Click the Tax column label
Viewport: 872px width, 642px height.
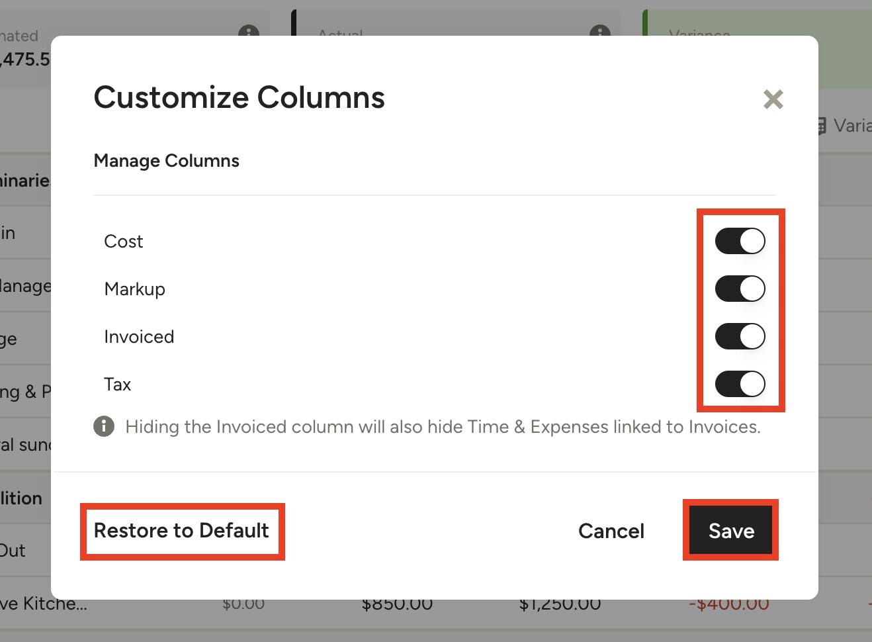118,385
